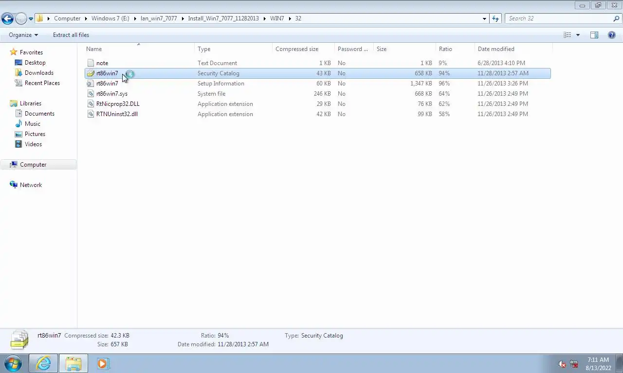623x373 pixels.
Task: Select Computer in navigation pane
Action: tap(33, 165)
